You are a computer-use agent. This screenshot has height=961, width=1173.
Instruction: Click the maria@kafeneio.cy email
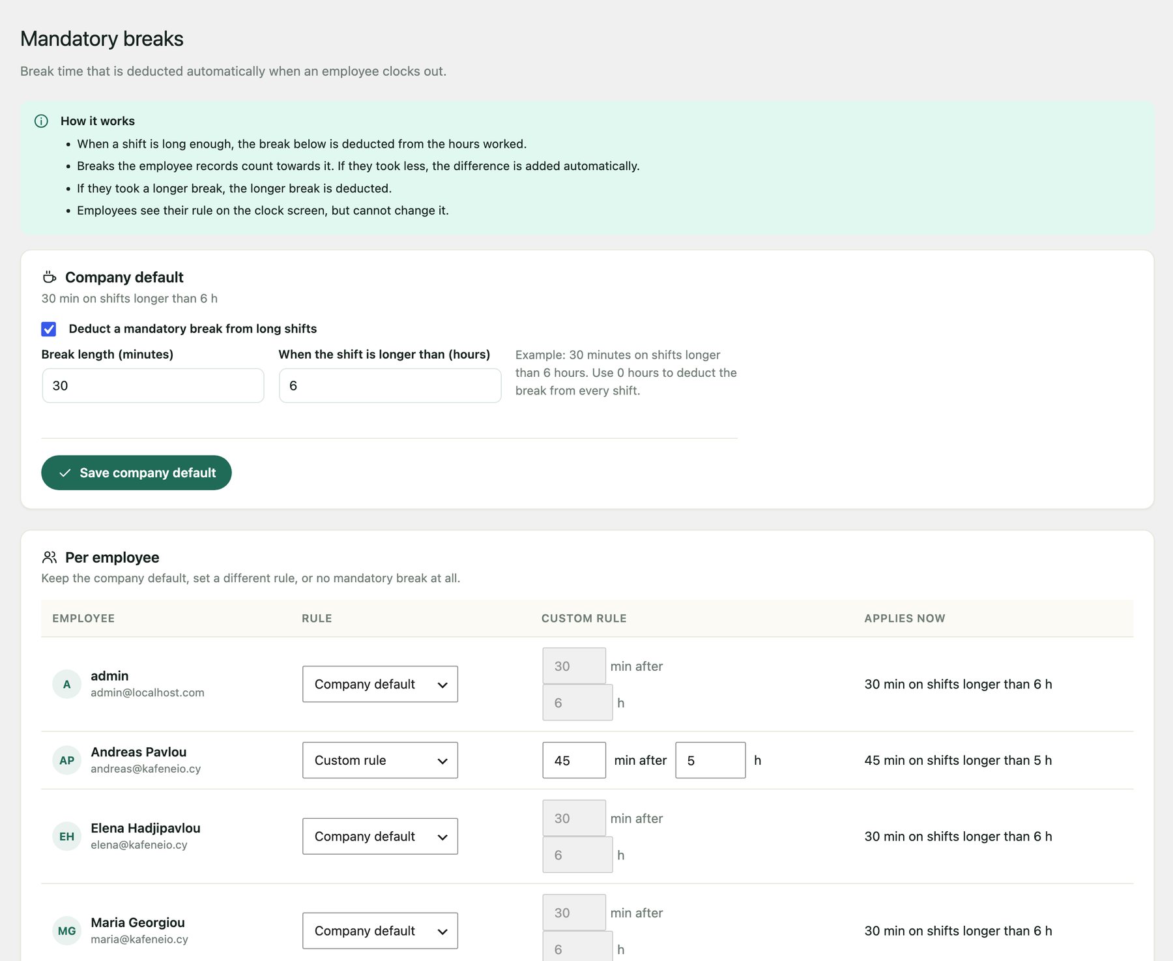[139, 939]
